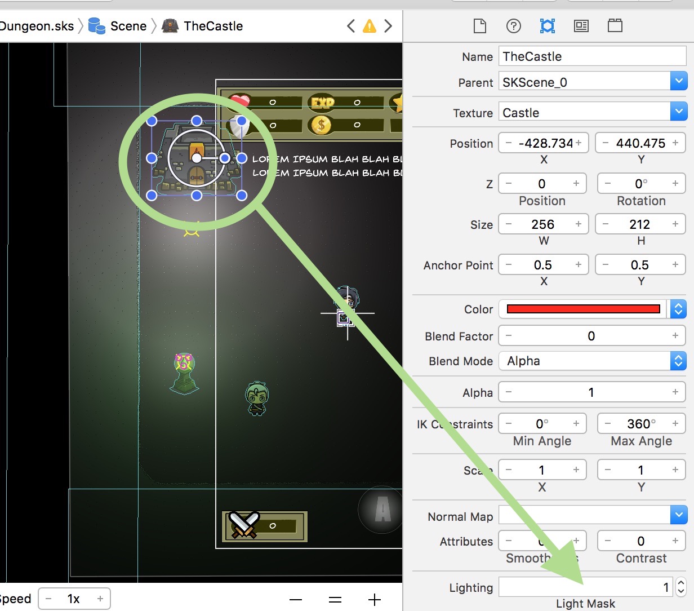Image resolution: width=694 pixels, height=611 pixels.
Task: Go forward using right chevron arrow
Action: click(388, 26)
